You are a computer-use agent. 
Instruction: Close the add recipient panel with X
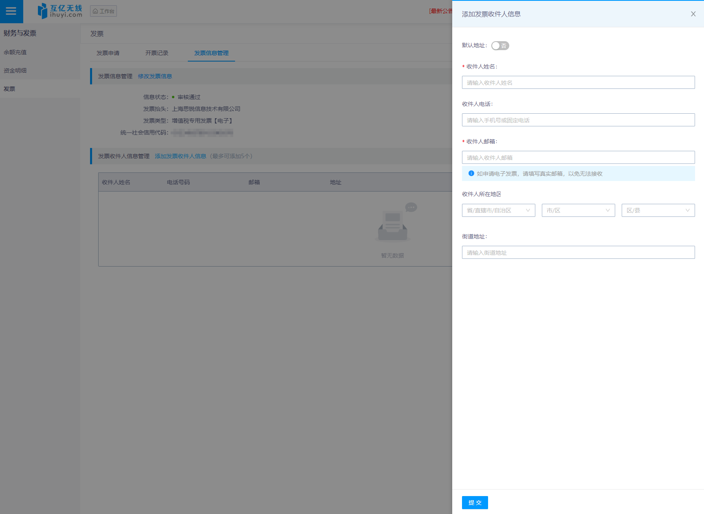pyautogui.click(x=693, y=14)
